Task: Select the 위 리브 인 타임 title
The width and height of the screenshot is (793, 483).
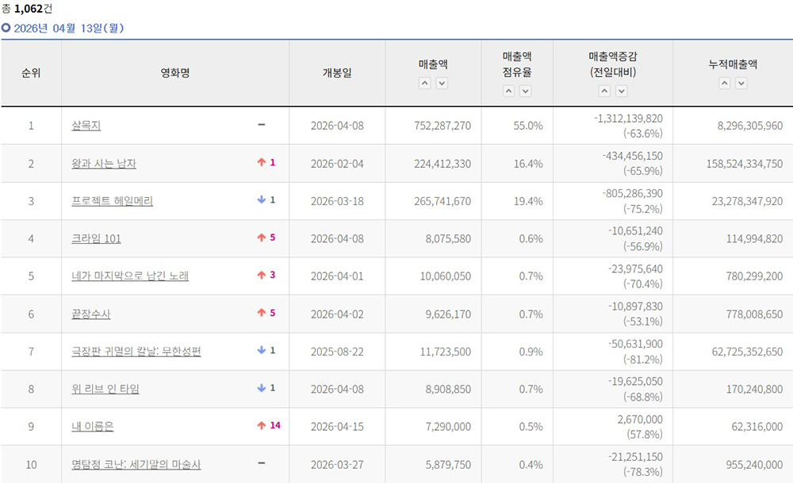Action: coord(105,389)
